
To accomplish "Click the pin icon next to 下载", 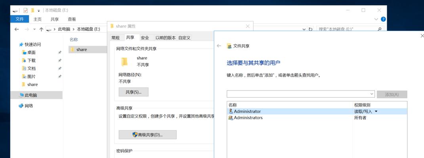I will pyautogui.click(x=59, y=60).
